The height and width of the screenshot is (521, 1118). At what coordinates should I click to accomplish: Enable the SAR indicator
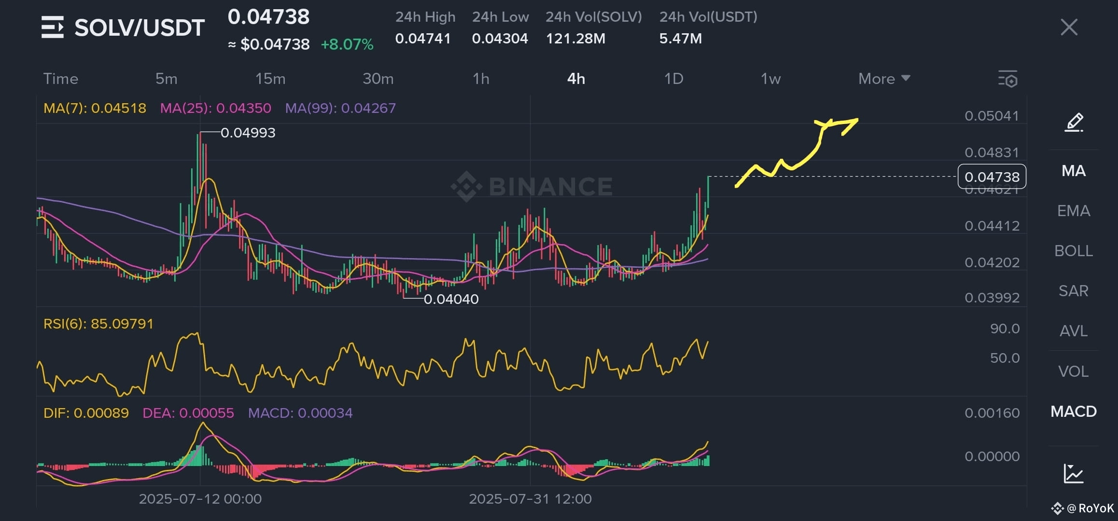coord(1073,290)
